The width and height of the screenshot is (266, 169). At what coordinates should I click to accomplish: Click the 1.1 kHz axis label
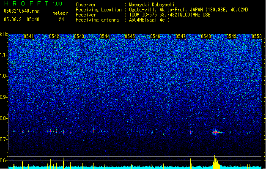pos(3,55)
